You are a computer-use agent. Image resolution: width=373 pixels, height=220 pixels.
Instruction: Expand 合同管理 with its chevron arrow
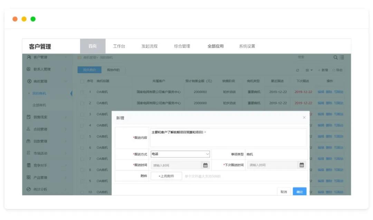pyautogui.click(x=66, y=129)
